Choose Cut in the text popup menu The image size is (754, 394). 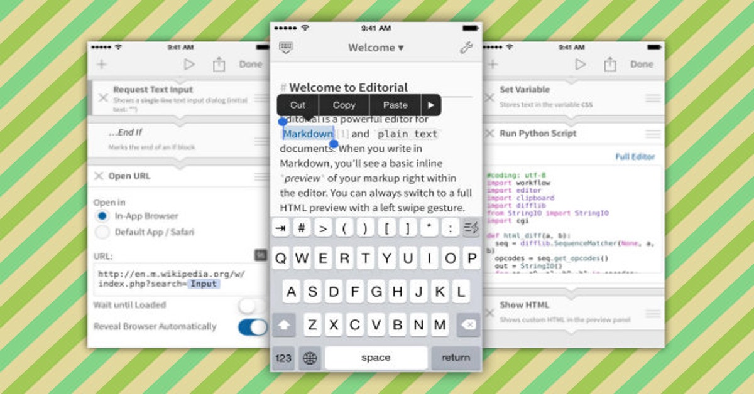click(298, 105)
